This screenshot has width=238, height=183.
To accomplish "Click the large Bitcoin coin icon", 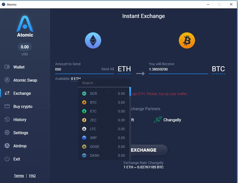I will (187, 40).
